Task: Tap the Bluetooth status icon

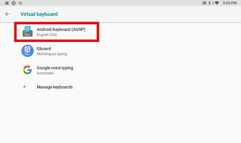Action: [x=209, y=3]
